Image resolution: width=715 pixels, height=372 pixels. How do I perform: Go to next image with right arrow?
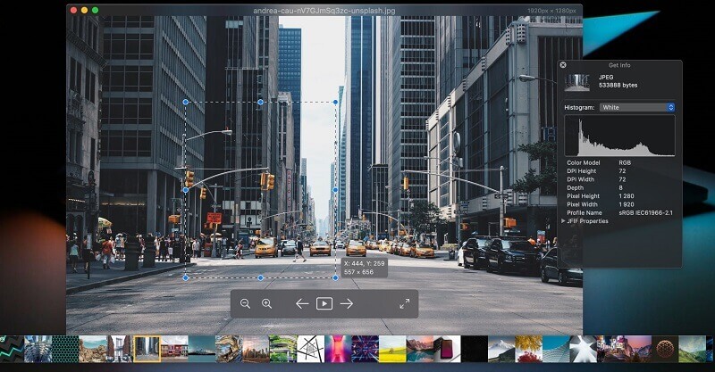click(x=347, y=304)
